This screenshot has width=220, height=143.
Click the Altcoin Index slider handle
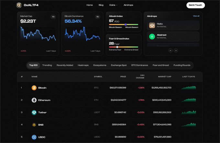pos(126,25)
